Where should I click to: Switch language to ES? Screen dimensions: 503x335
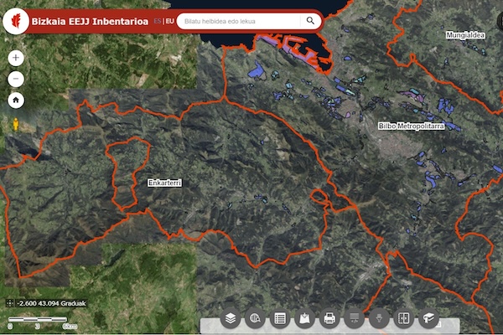pyautogui.click(x=158, y=21)
